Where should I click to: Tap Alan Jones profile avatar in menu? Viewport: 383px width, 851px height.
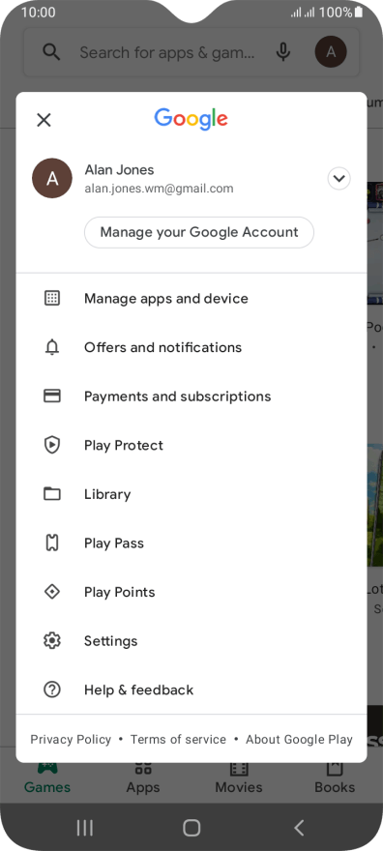click(52, 179)
